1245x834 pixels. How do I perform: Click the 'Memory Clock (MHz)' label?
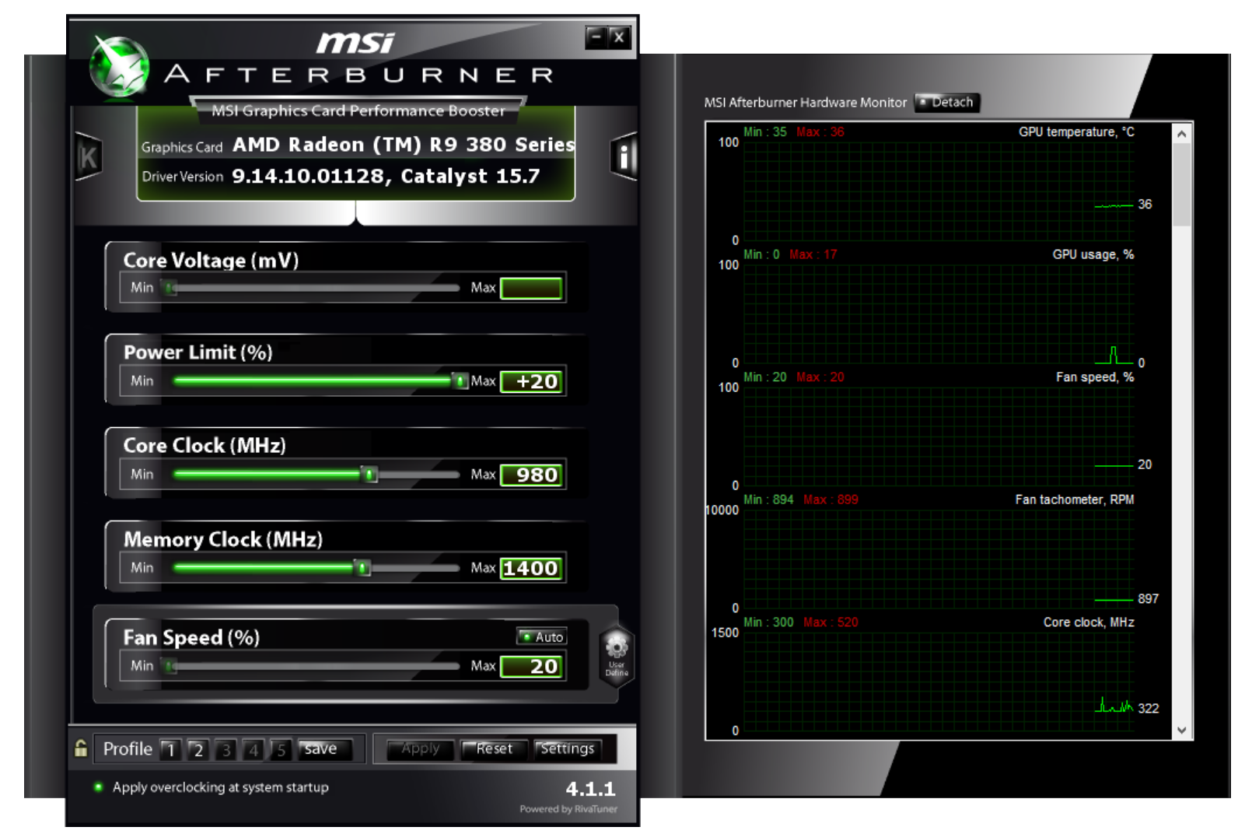point(223,539)
